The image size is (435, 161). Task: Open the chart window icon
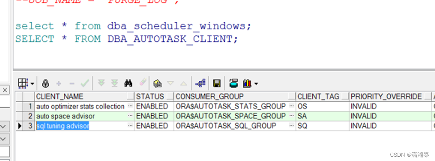click(247, 83)
